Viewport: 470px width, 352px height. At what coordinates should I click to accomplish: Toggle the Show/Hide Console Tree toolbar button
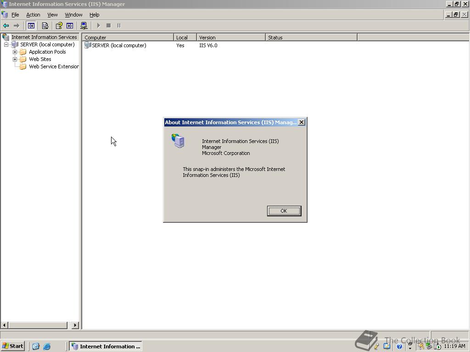pyautogui.click(x=31, y=26)
